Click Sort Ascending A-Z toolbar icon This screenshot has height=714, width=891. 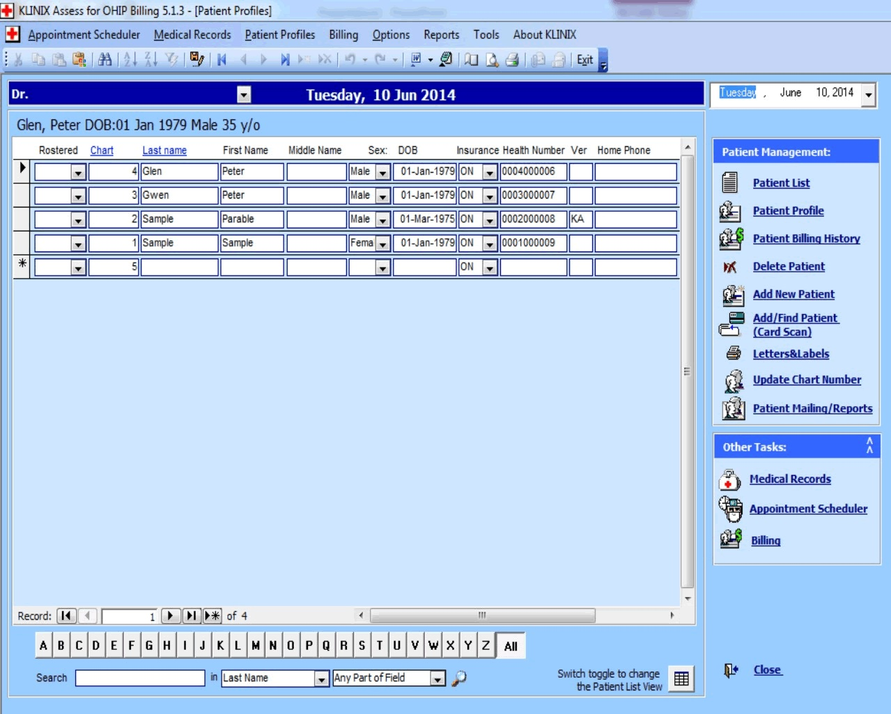click(130, 60)
